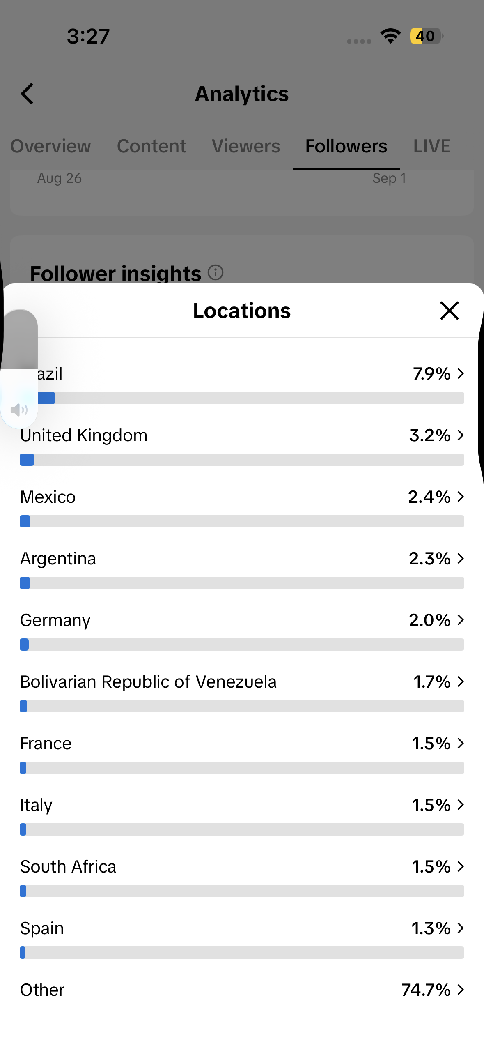The width and height of the screenshot is (484, 1050).
Task: Tap the Wi-Fi status icon
Action: (390, 36)
